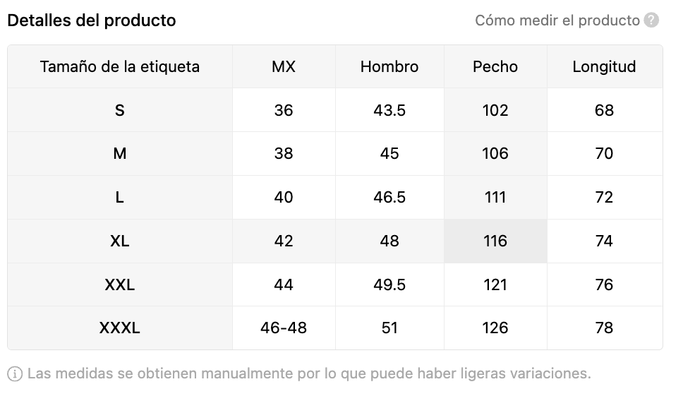Select the MX column header

[x=284, y=66]
